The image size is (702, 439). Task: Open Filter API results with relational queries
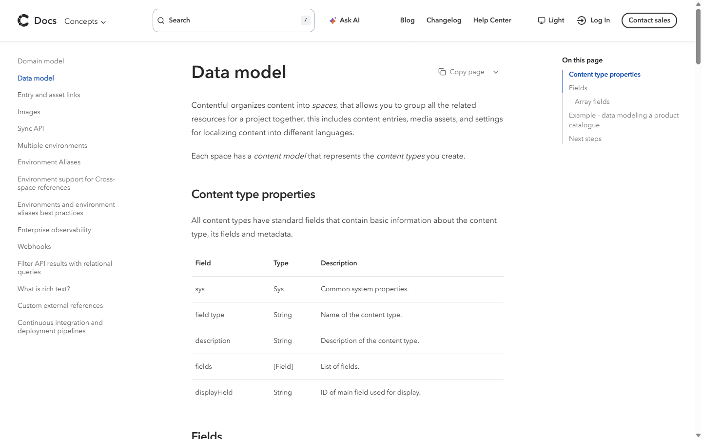point(65,268)
